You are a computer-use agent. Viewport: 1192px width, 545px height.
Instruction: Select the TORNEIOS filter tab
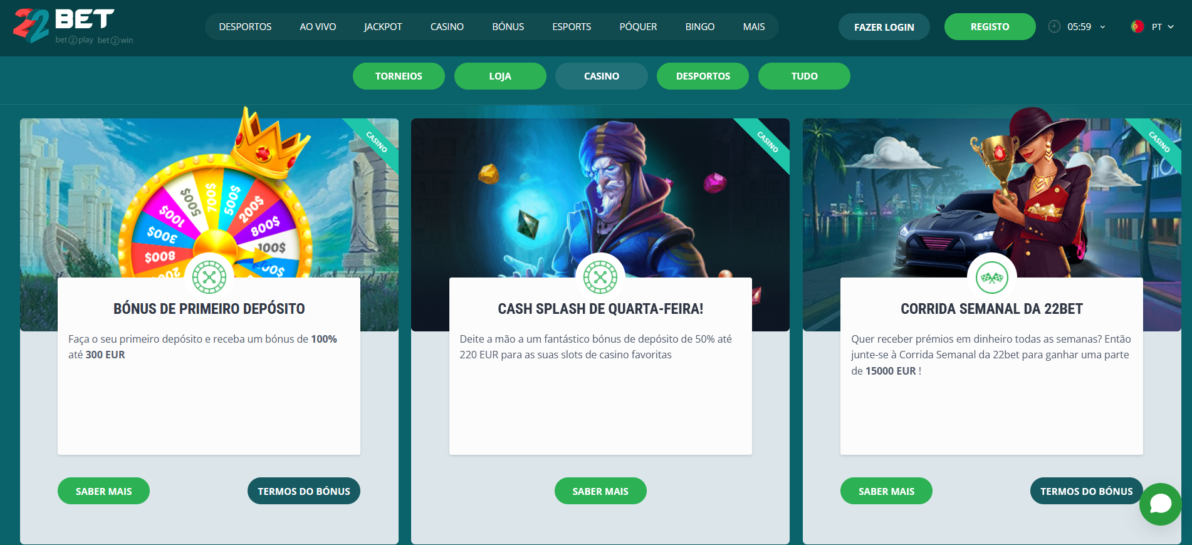[x=399, y=76]
